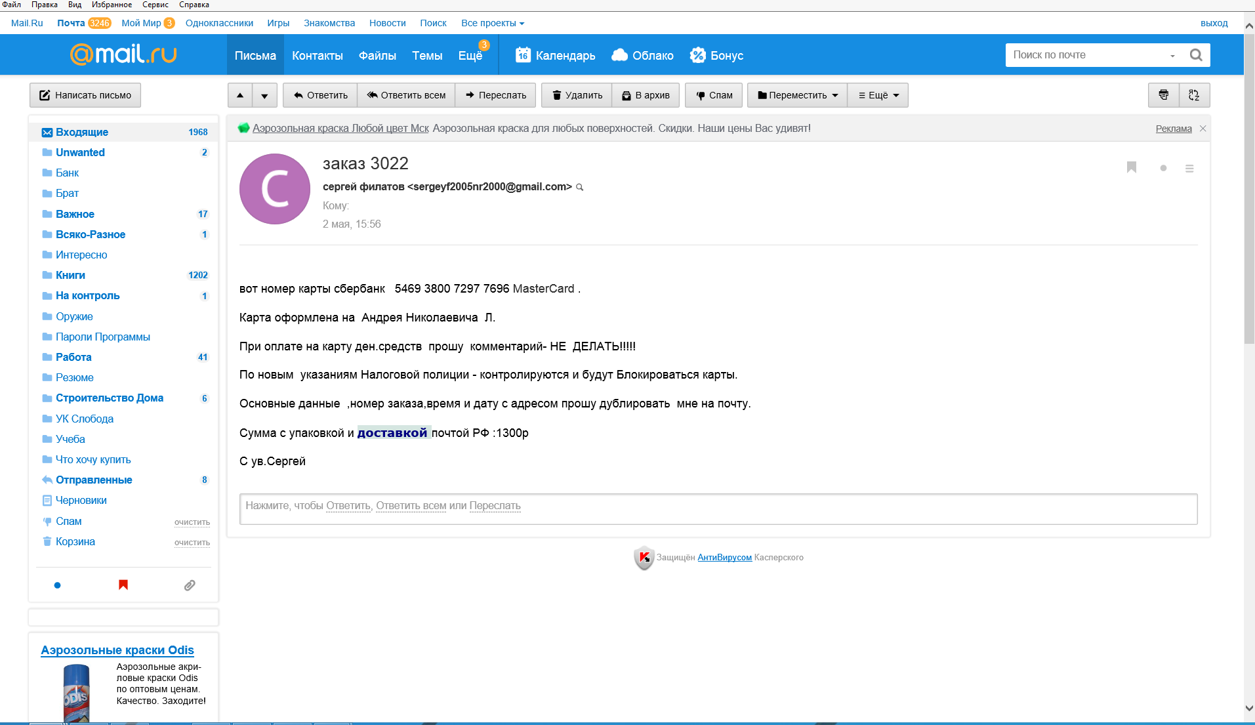Click the translate/refresh icon beside print
The image size is (1255, 725).
pyautogui.click(x=1194, y=95)
